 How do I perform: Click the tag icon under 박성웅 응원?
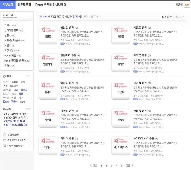135,127
